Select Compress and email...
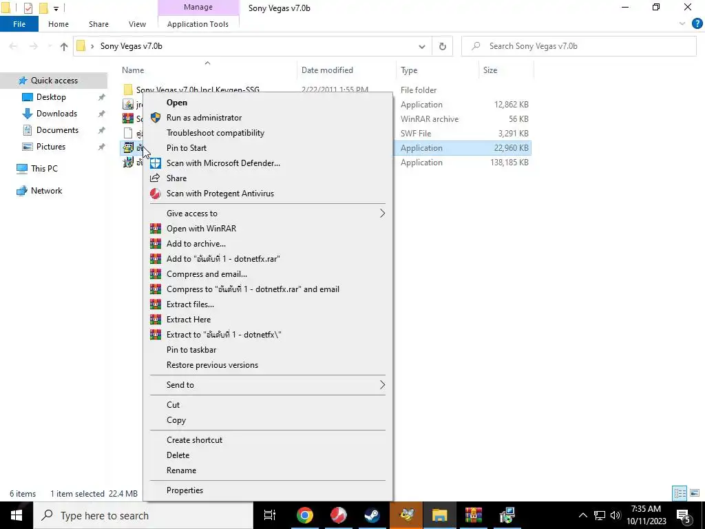705x529 pixels. click(x=207, y=274)
